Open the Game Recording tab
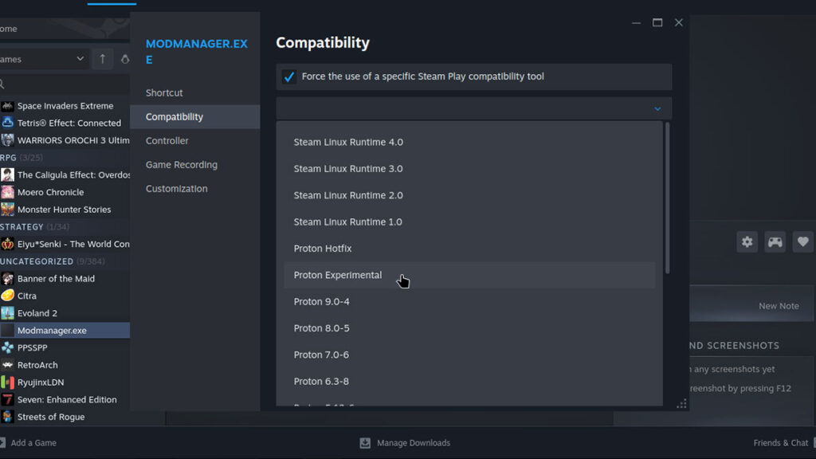816x459 pixels. point(195,164)
